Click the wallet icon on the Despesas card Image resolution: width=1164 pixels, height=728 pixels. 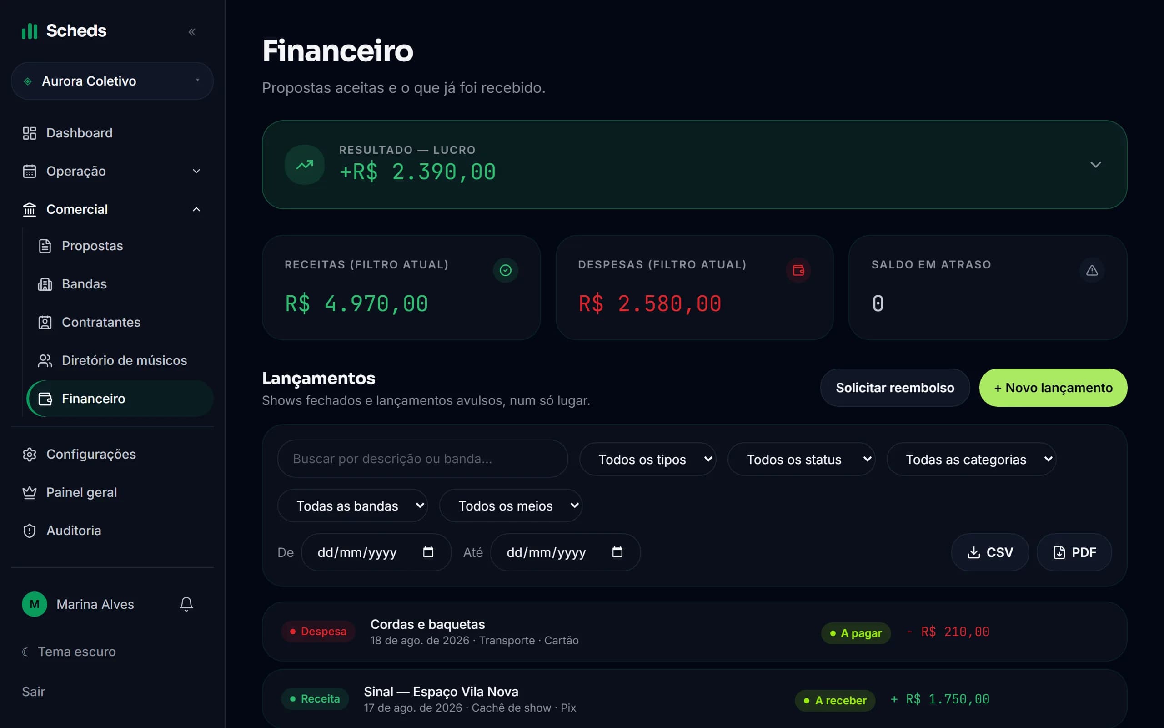798,270
